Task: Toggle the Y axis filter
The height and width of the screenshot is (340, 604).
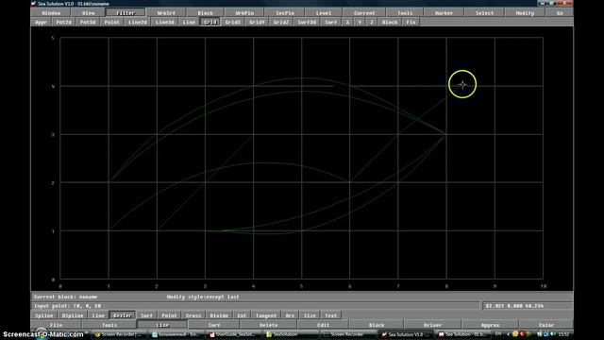Action: (360, 22)
